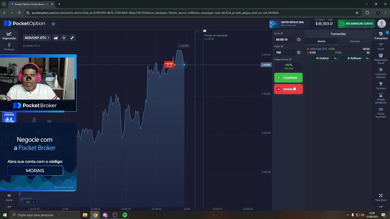Expand the M2 timeframe selector
The image size is (390, 219).
click(x=30, y=202)
